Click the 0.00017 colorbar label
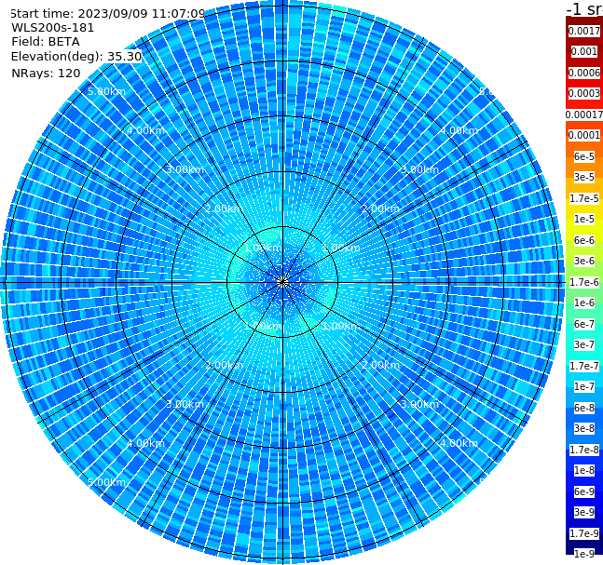The image size is (603, 565). (x=584, y=114)
